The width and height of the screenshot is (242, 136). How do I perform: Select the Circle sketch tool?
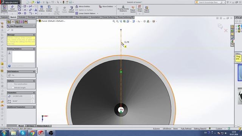pos(25,6)
